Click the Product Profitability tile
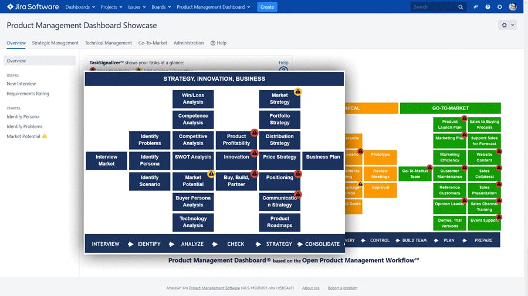The image size is (528, 296). (236, 140)
